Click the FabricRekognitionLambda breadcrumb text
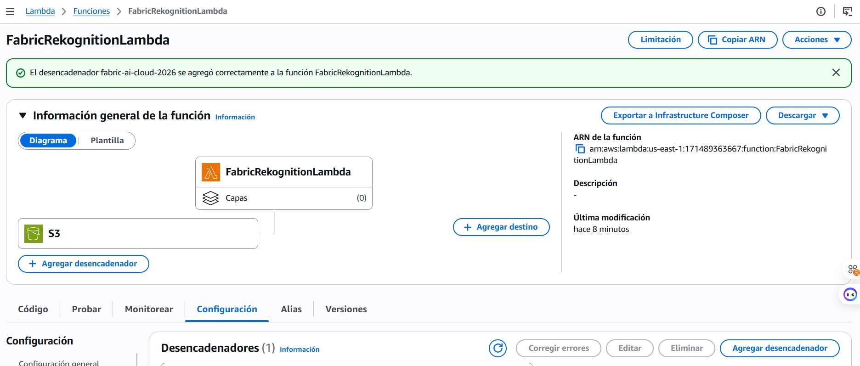Image resolution: width=860 pixels, height=366 pixels. pos(177,11)
